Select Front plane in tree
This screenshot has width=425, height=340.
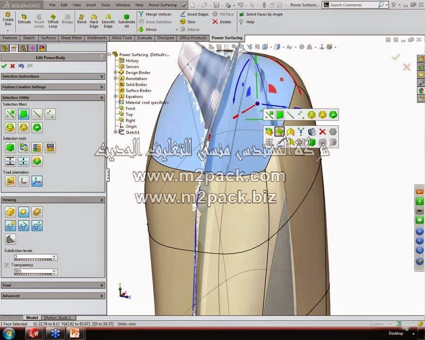pyautogui.click(x=127, y=109)
